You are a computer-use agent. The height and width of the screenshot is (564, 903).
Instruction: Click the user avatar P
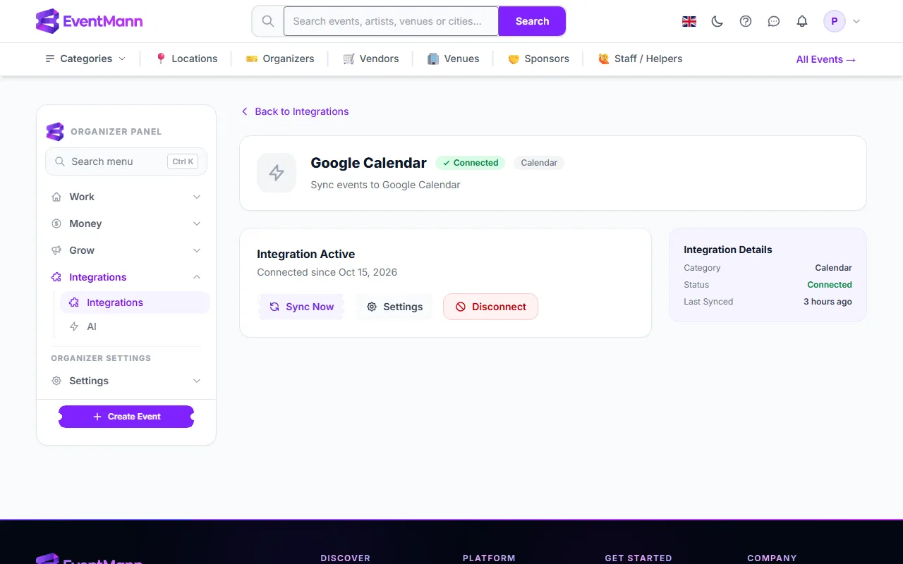tap(835, 21)
